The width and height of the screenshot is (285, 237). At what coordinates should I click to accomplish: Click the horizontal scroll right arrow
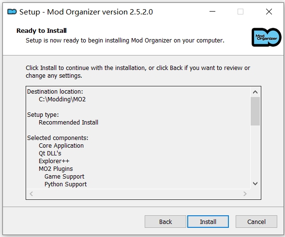pos(245,194)
